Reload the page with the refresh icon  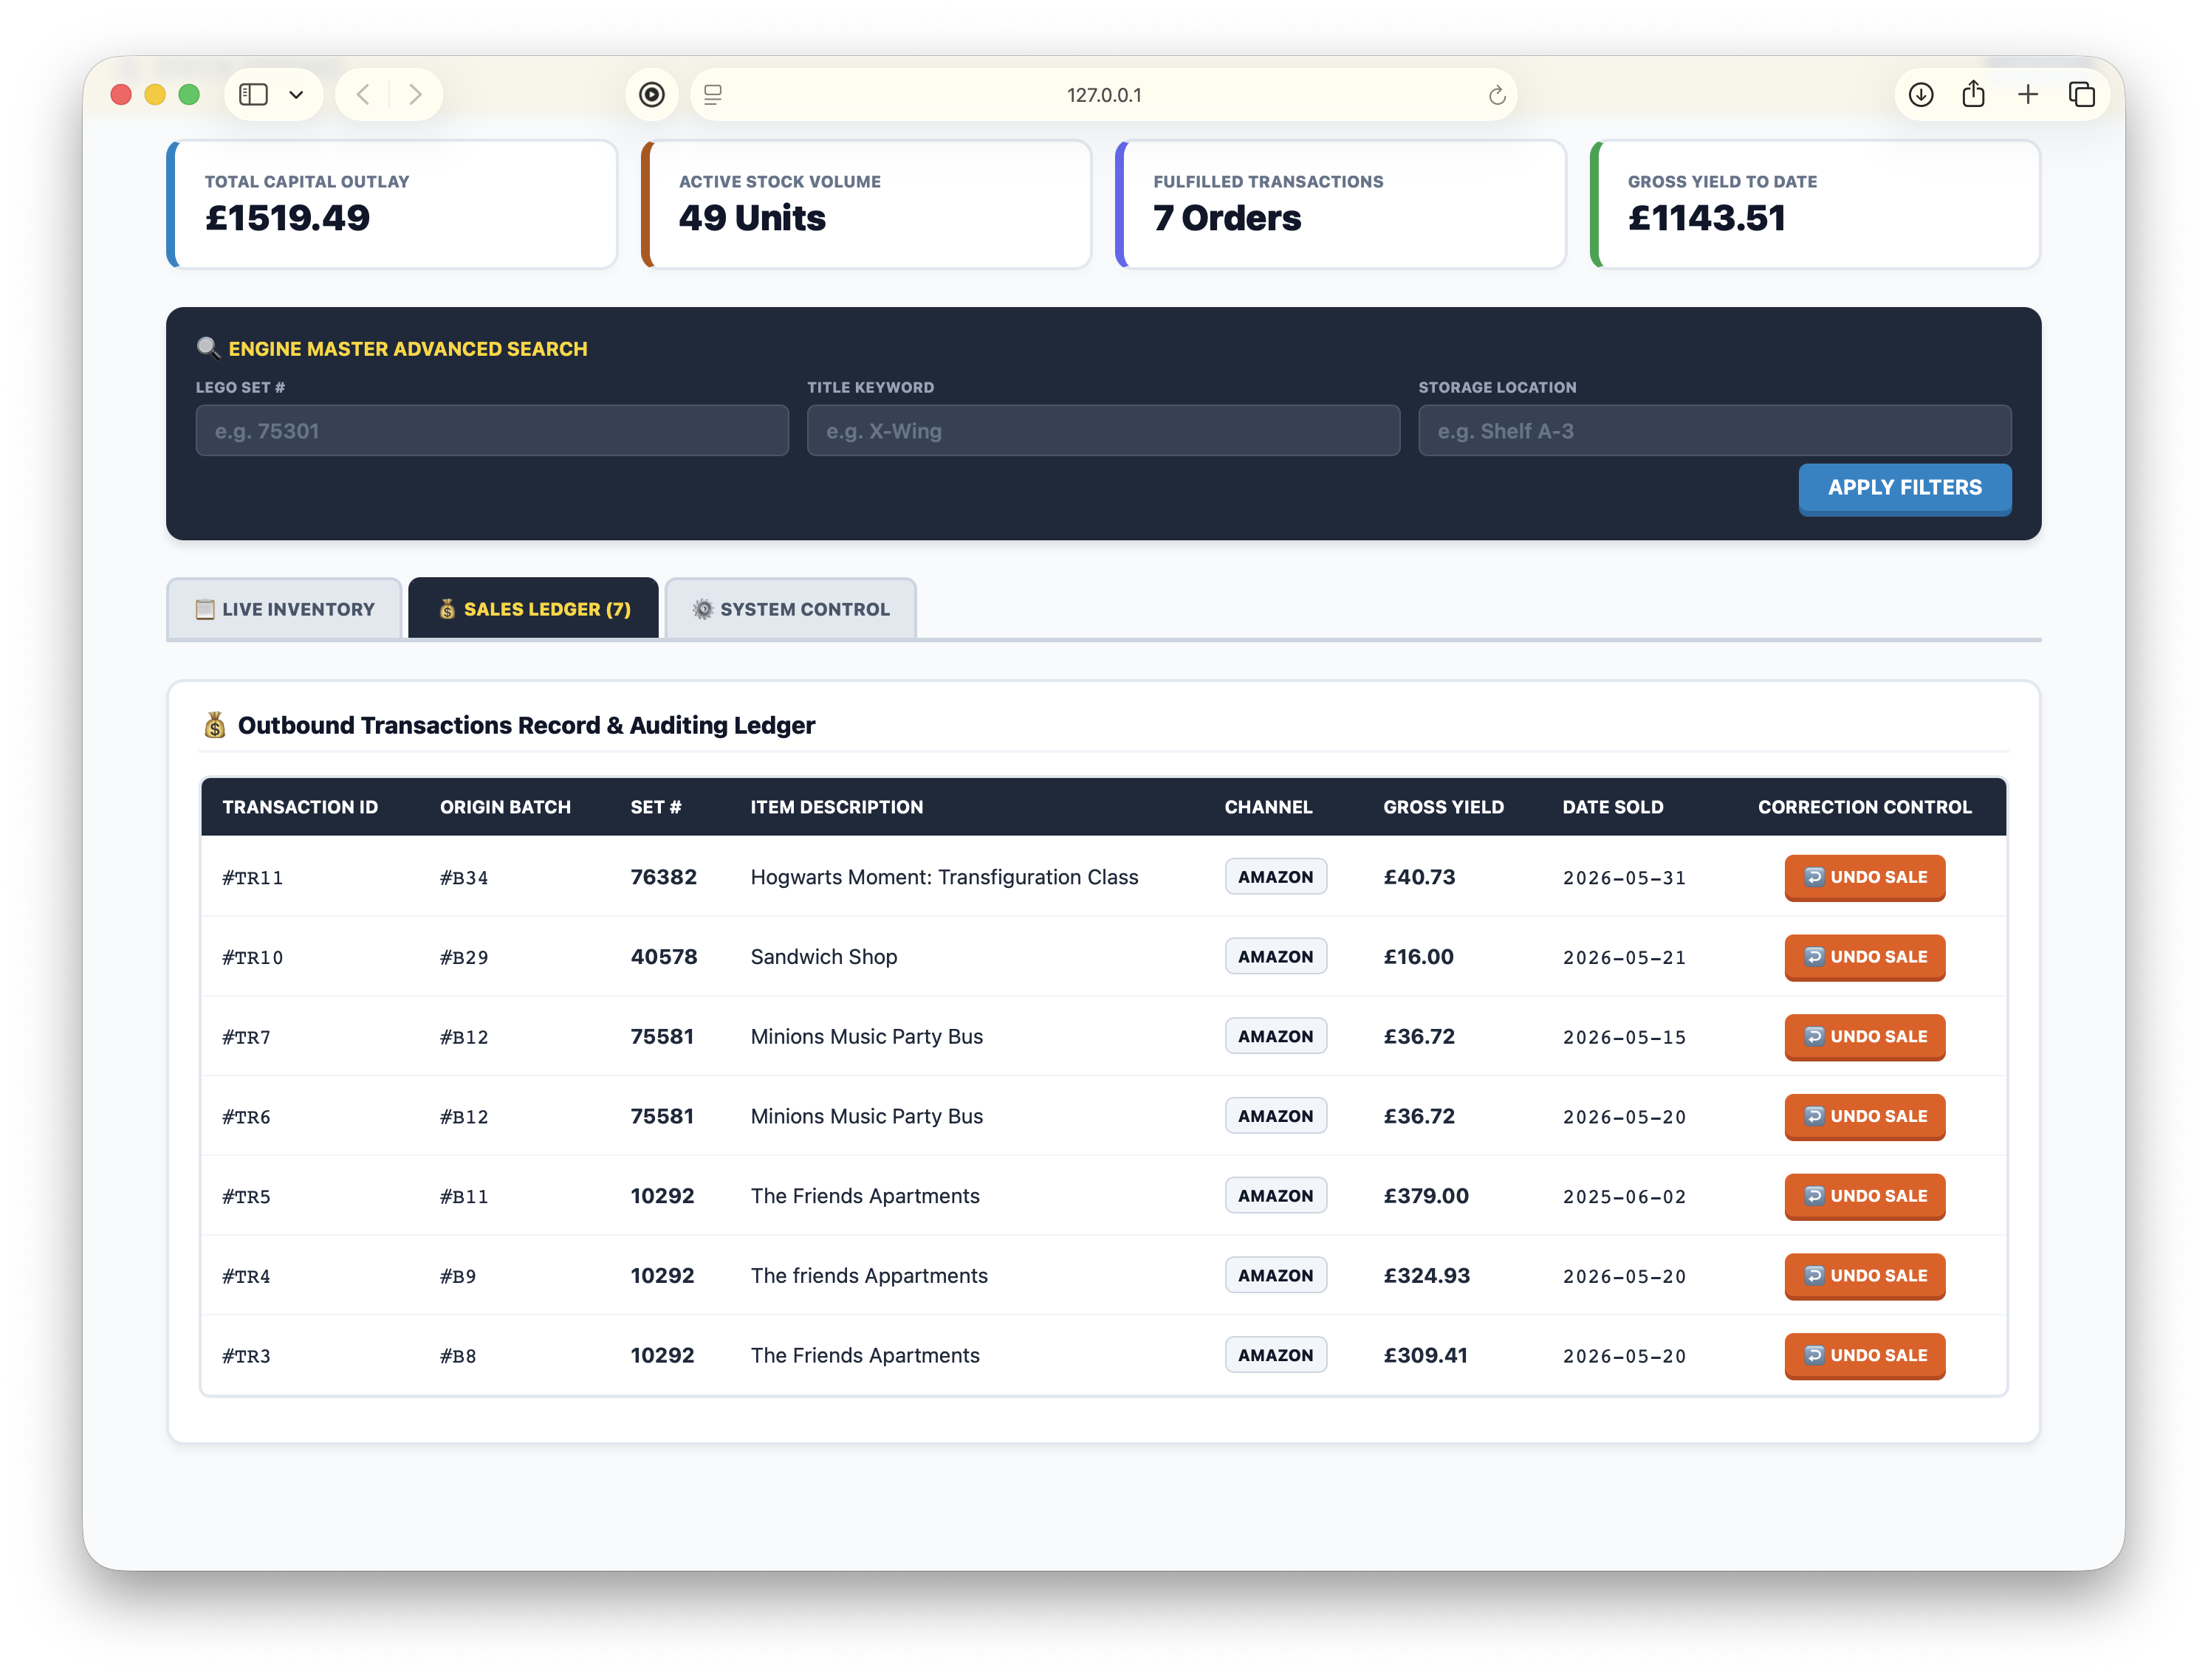[x=1497, y=95]
